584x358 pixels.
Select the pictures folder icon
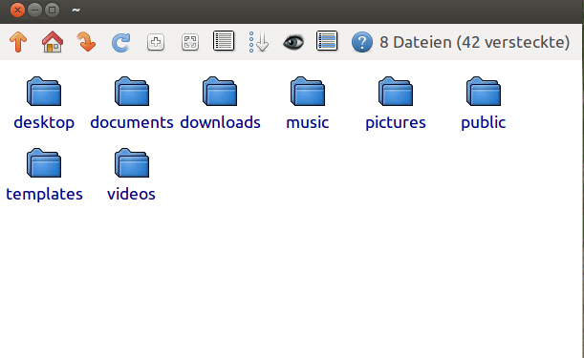(x=396, y=92)
